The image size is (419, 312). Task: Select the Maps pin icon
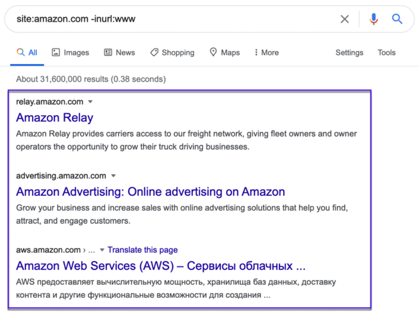(213, 52)
